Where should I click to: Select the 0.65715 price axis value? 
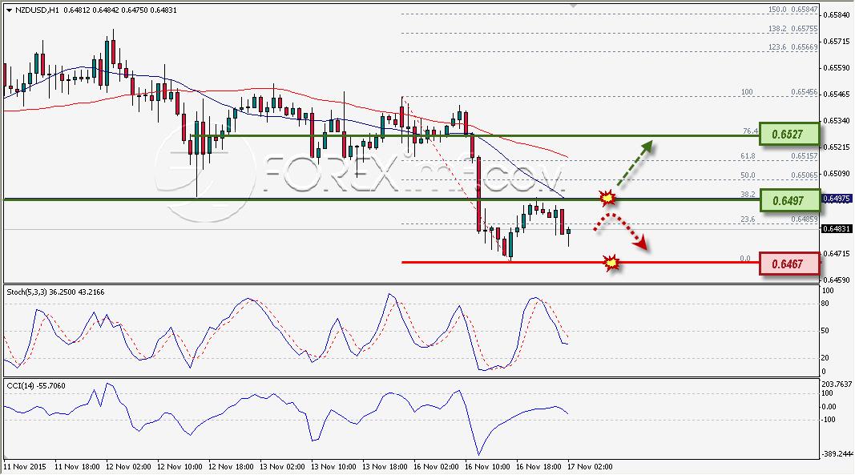(837, 42)
